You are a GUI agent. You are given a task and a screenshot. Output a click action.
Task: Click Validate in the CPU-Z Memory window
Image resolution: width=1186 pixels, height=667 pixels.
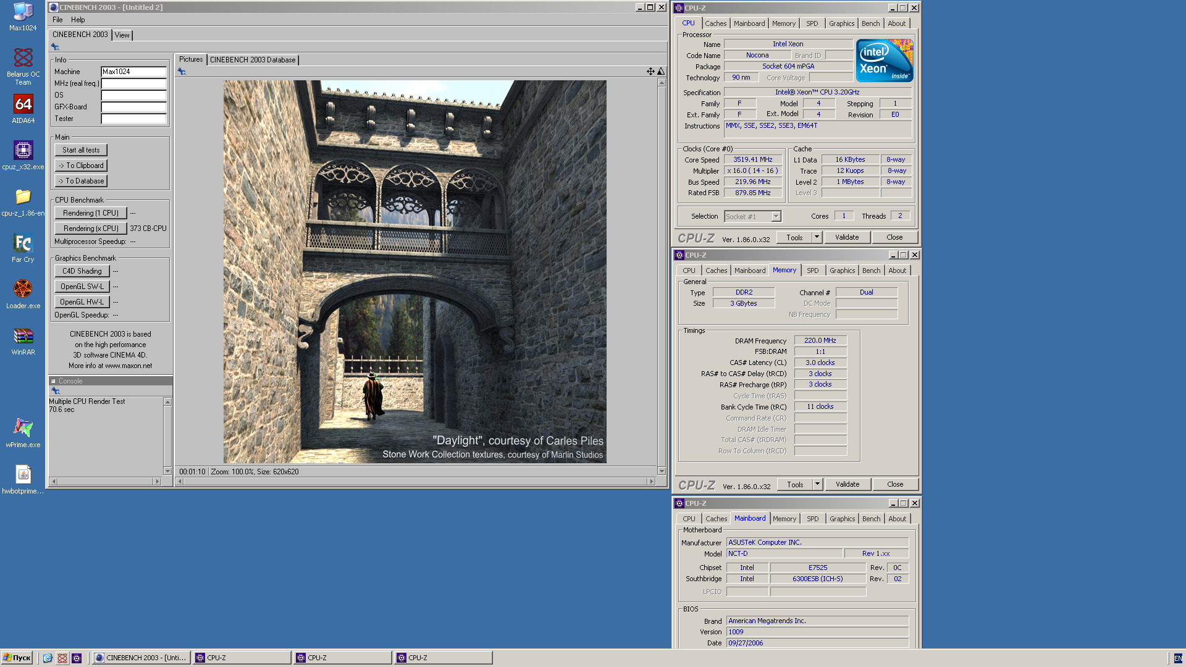tap(847, 484)
